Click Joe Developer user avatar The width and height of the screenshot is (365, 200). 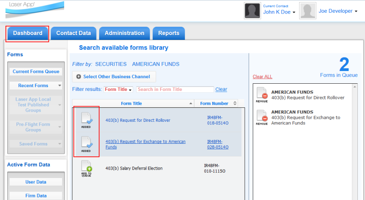(x=308, y=11)
